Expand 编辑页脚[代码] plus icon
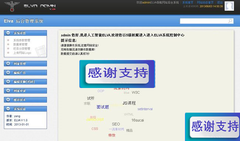 point(8,81)
